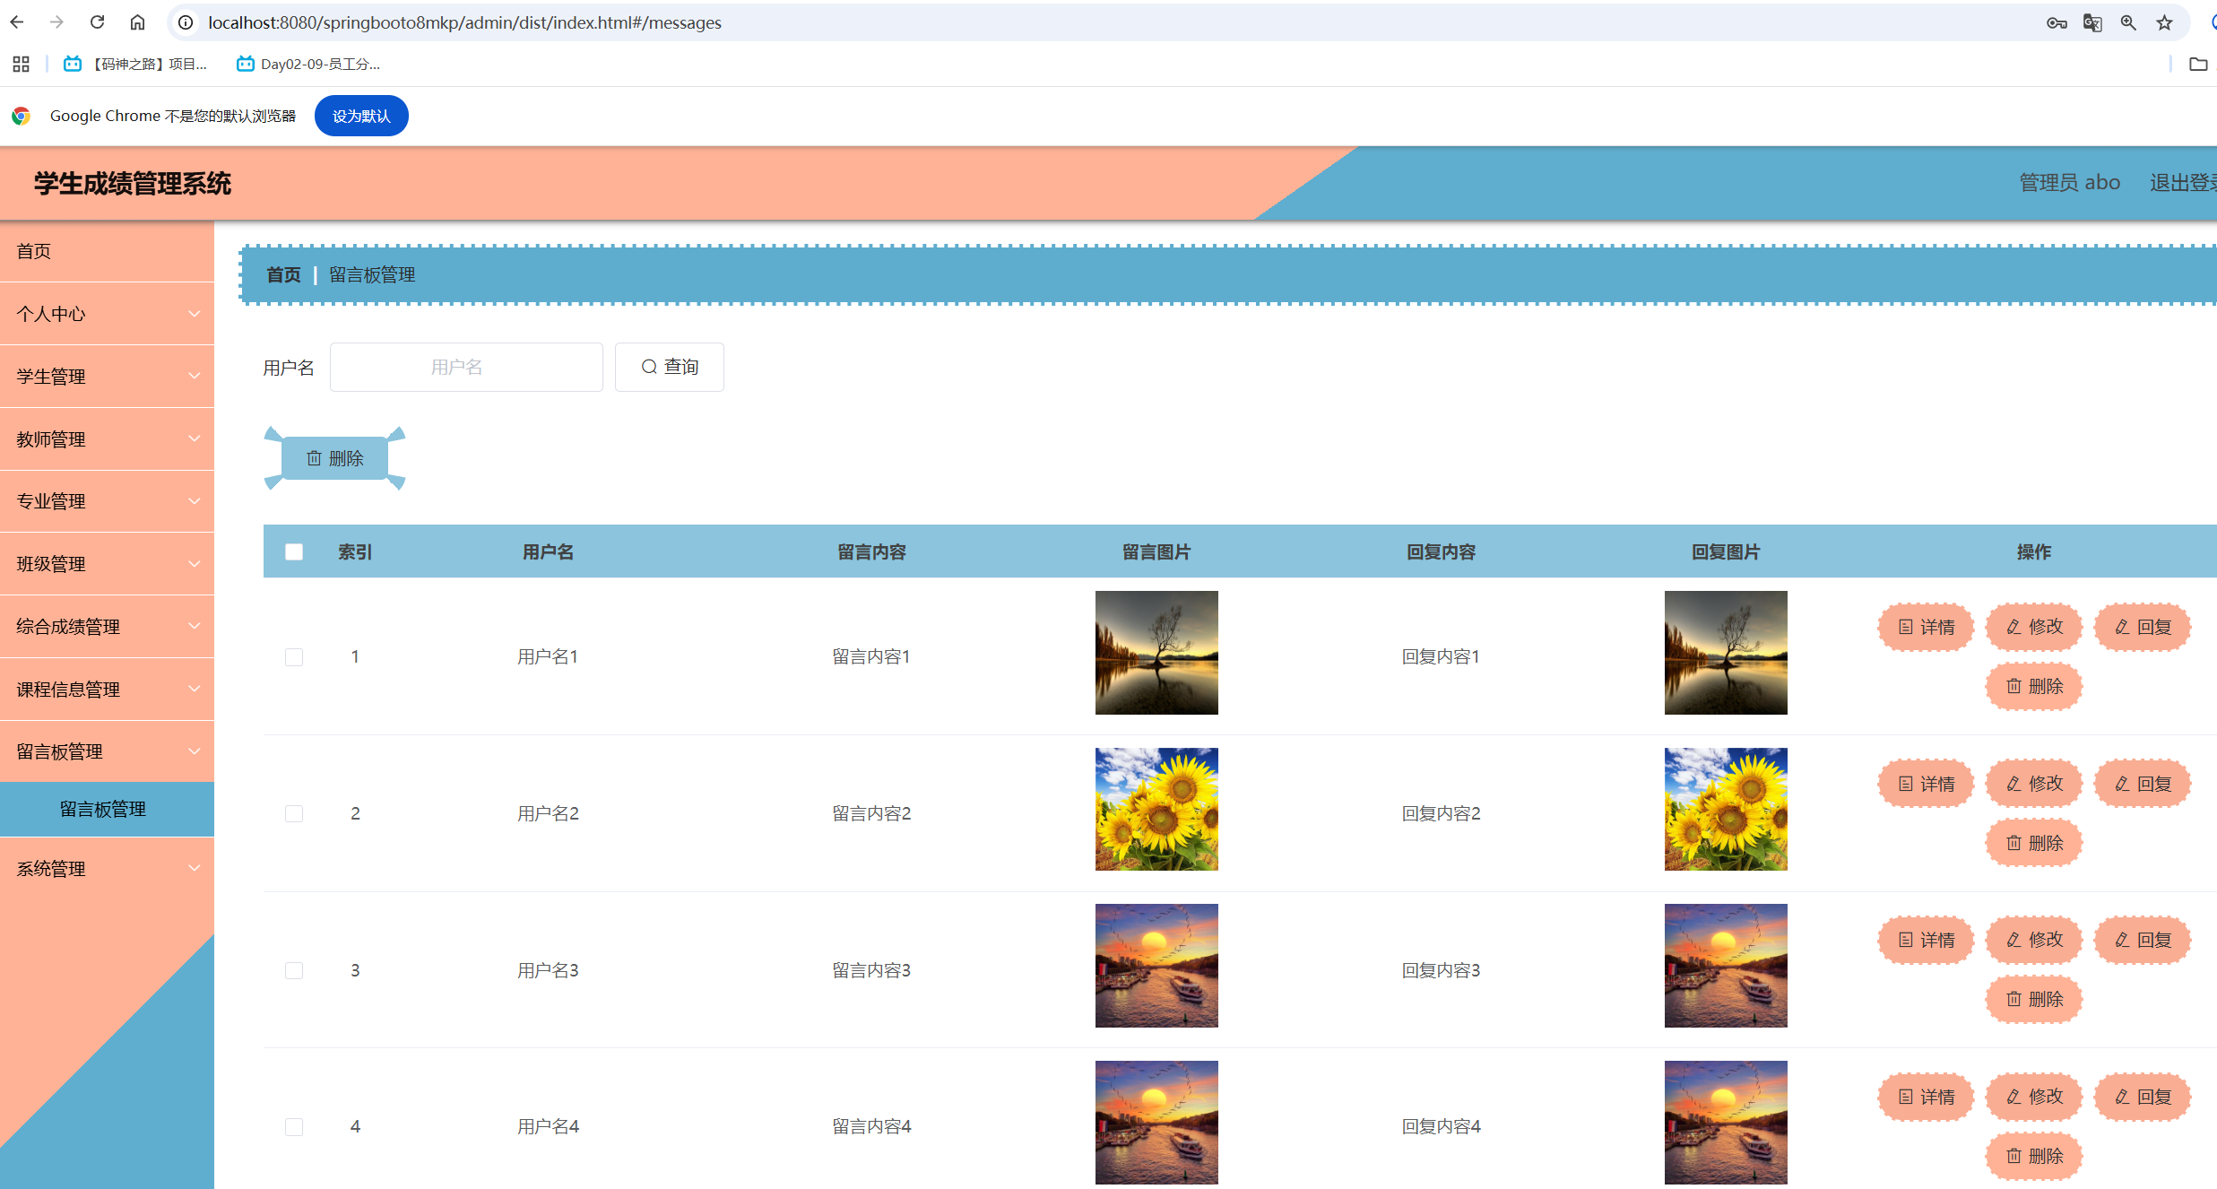This screenshot has height=1189, width=2217.
Task: Toggle the select-all checkbox in table header
Action: point(294,551)
